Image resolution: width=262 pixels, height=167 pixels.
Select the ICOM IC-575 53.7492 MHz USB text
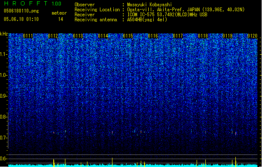[167, 15]
